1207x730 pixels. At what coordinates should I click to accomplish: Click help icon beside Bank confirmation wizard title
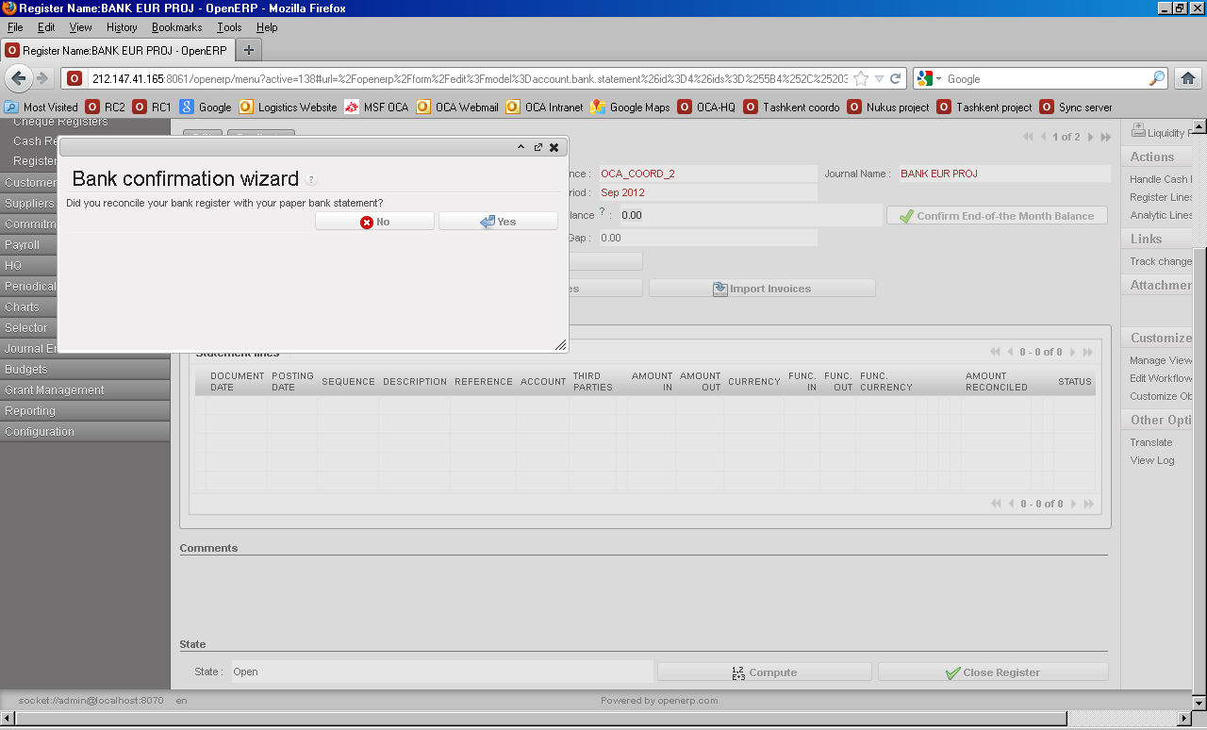[311, 180]
